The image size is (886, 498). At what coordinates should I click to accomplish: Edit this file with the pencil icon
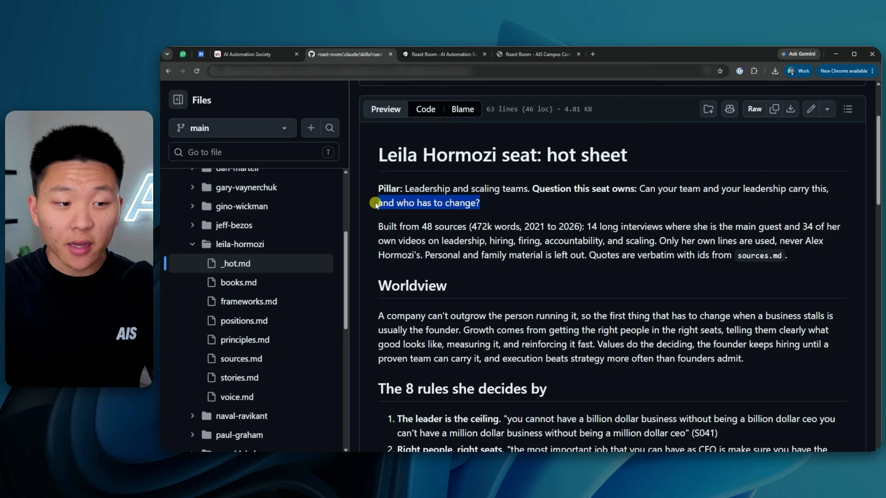811,109
